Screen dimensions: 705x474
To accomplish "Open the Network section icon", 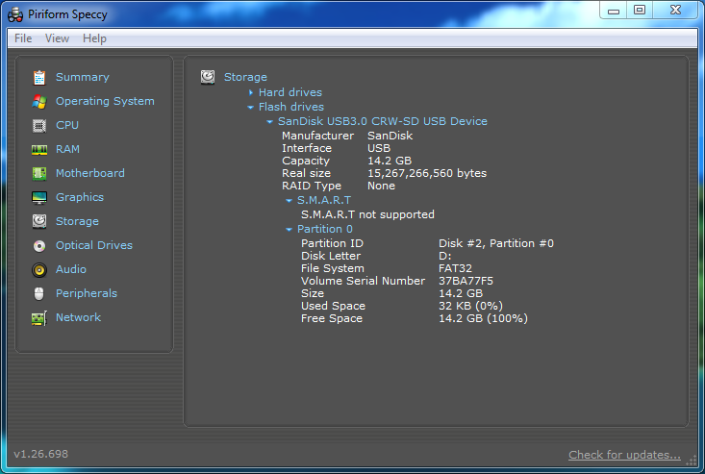I will [39, 317].
